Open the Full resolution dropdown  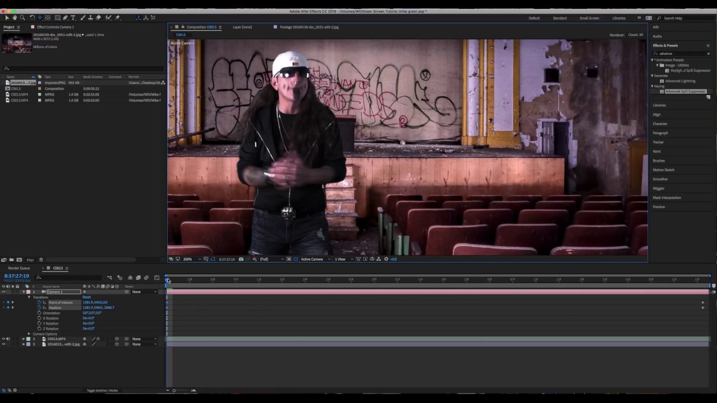coord(272,259)
